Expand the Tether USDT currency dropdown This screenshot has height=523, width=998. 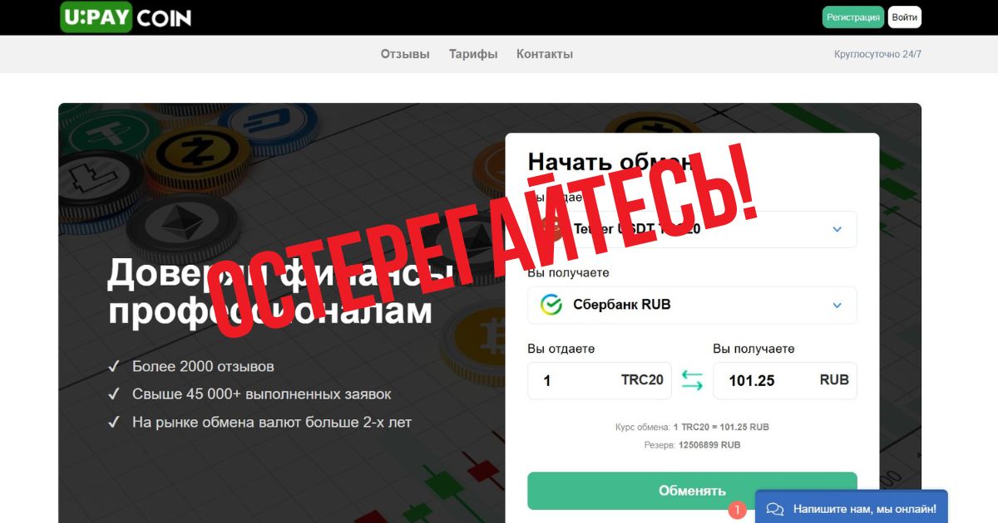837,229
